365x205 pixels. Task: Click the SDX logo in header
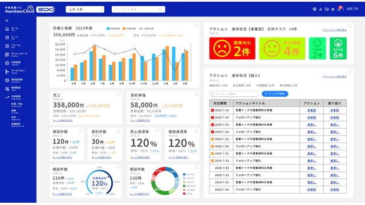[x=46, y=10]
